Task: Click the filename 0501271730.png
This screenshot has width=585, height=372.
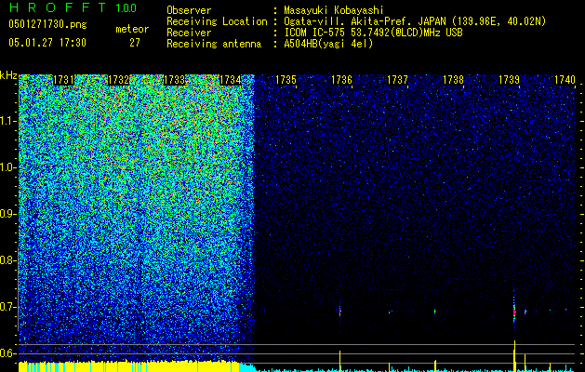Action: (x=47, y=24)
